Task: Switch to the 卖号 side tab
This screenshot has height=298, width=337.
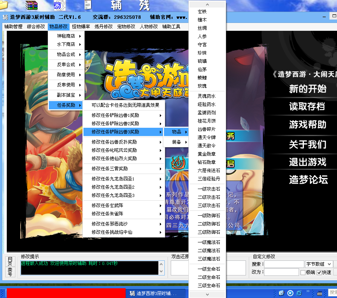Action: coord(10,272)
